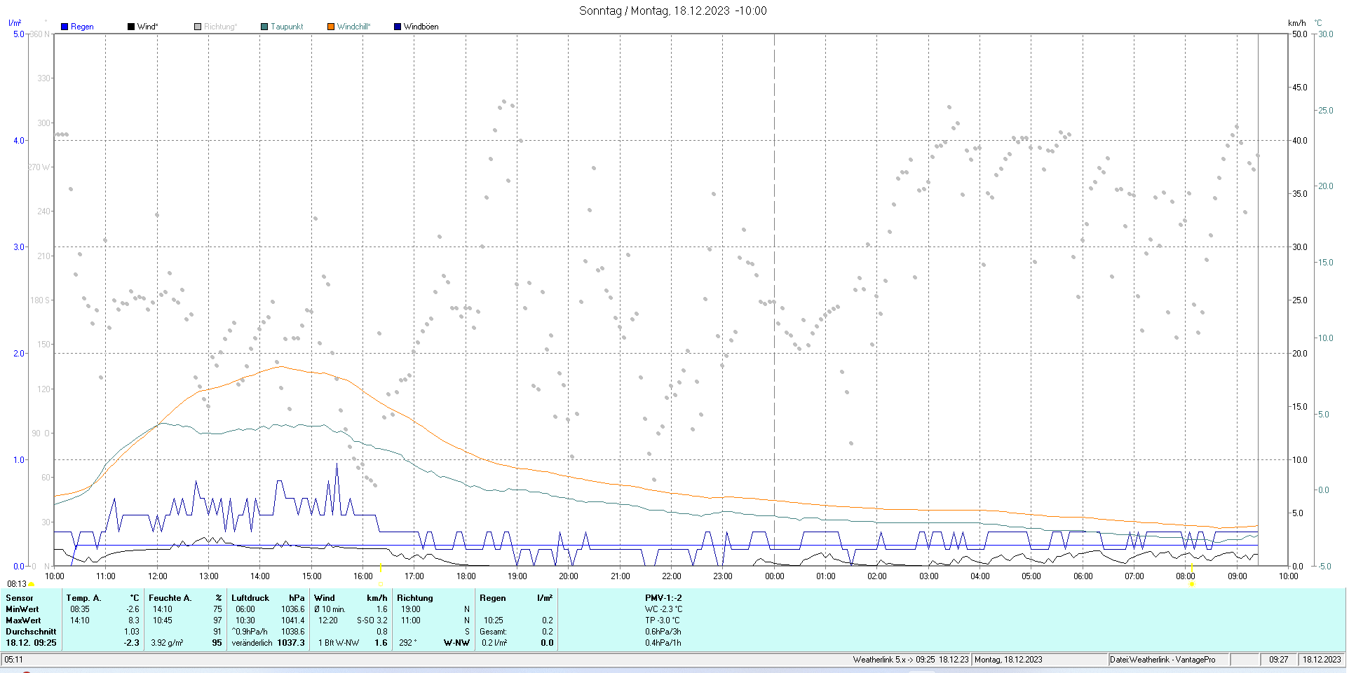Click the 09:27 clock in status bar
The height and width of the screenshot is (673, 1349).
click(x=1278, y=660)
